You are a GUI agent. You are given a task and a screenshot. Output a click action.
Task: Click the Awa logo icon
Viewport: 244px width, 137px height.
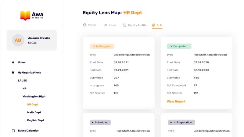(26, 15)
